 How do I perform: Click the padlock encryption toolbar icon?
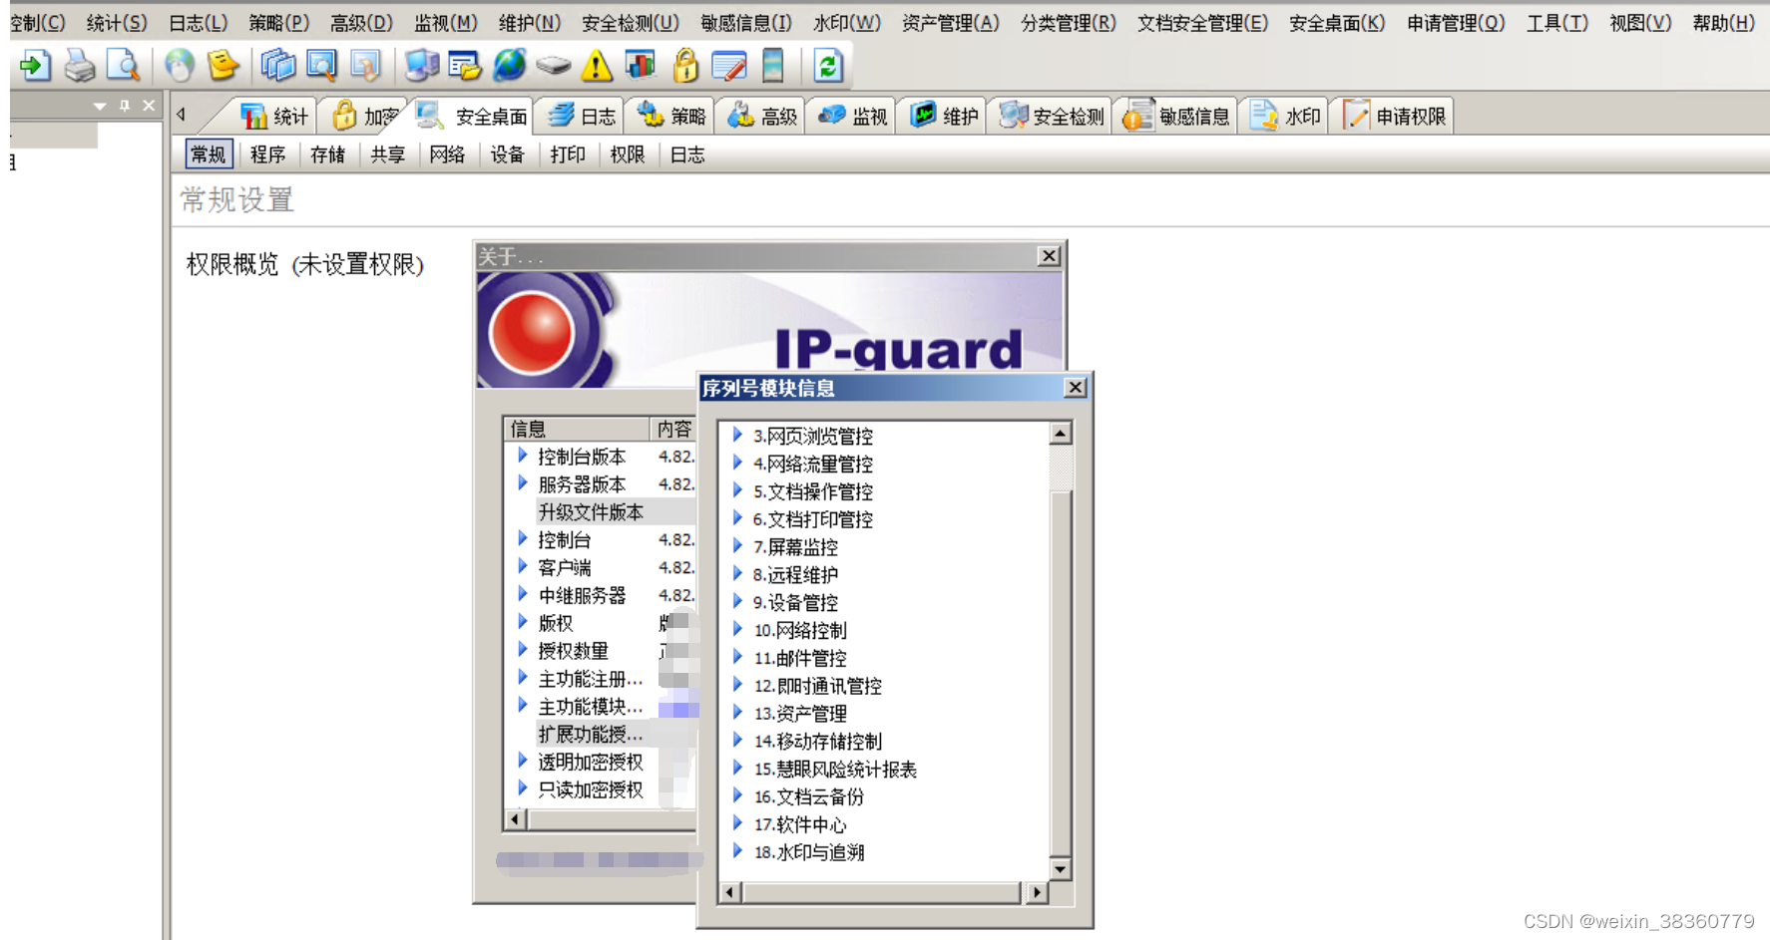coord(683,66)
